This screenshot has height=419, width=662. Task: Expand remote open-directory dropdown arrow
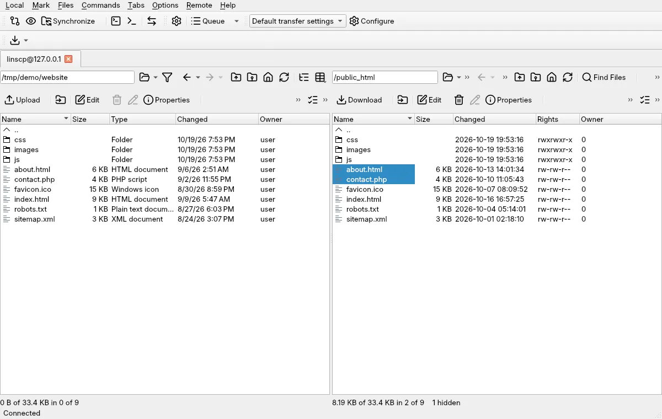pos(459,77)
